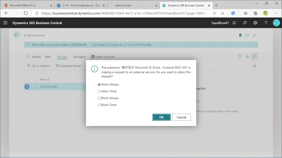
Task: Click the browser address bar URL
Action: (124, 13)
